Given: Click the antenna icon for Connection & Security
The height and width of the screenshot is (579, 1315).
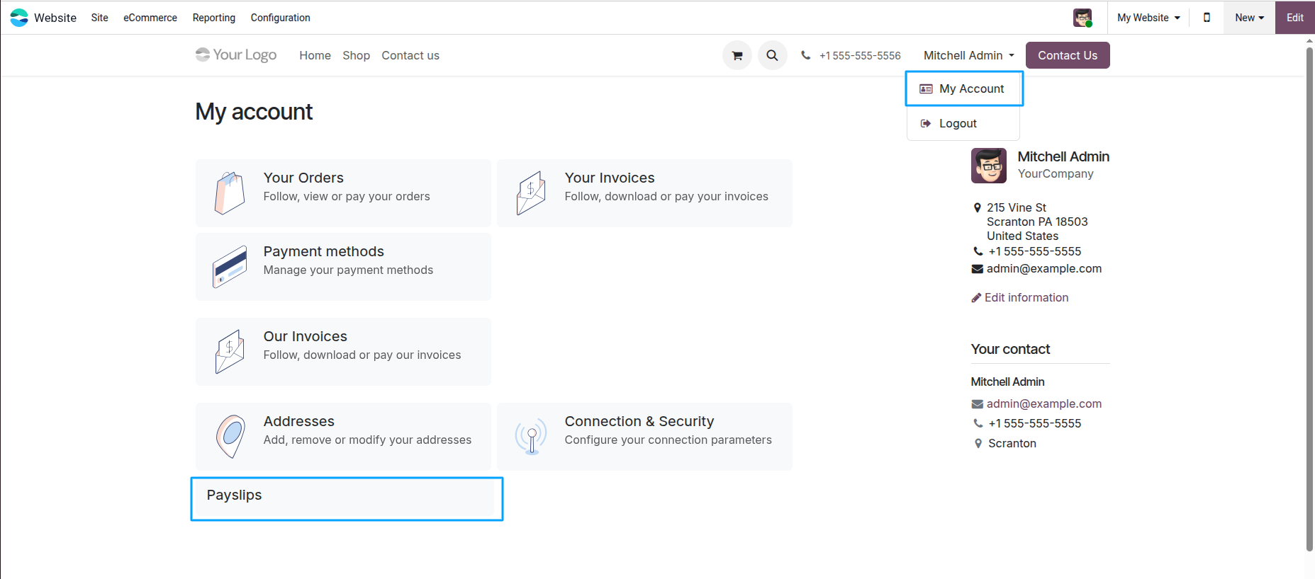Looking at the screenshot, I should 531,437.
